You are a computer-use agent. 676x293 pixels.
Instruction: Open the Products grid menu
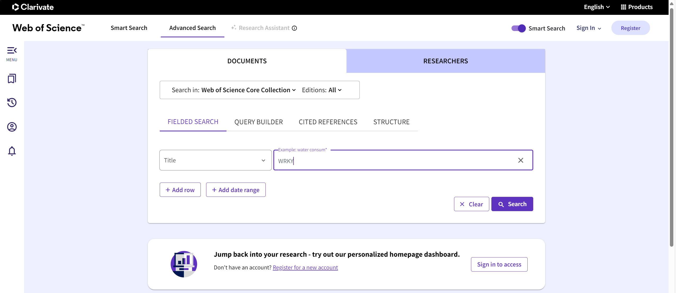point(637,7)
